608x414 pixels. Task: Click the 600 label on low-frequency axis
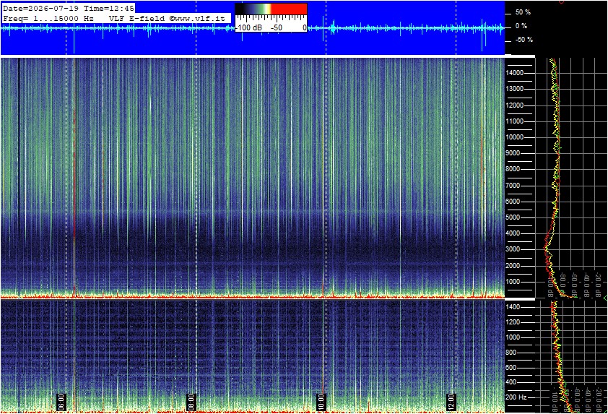(x=511, y=368)
